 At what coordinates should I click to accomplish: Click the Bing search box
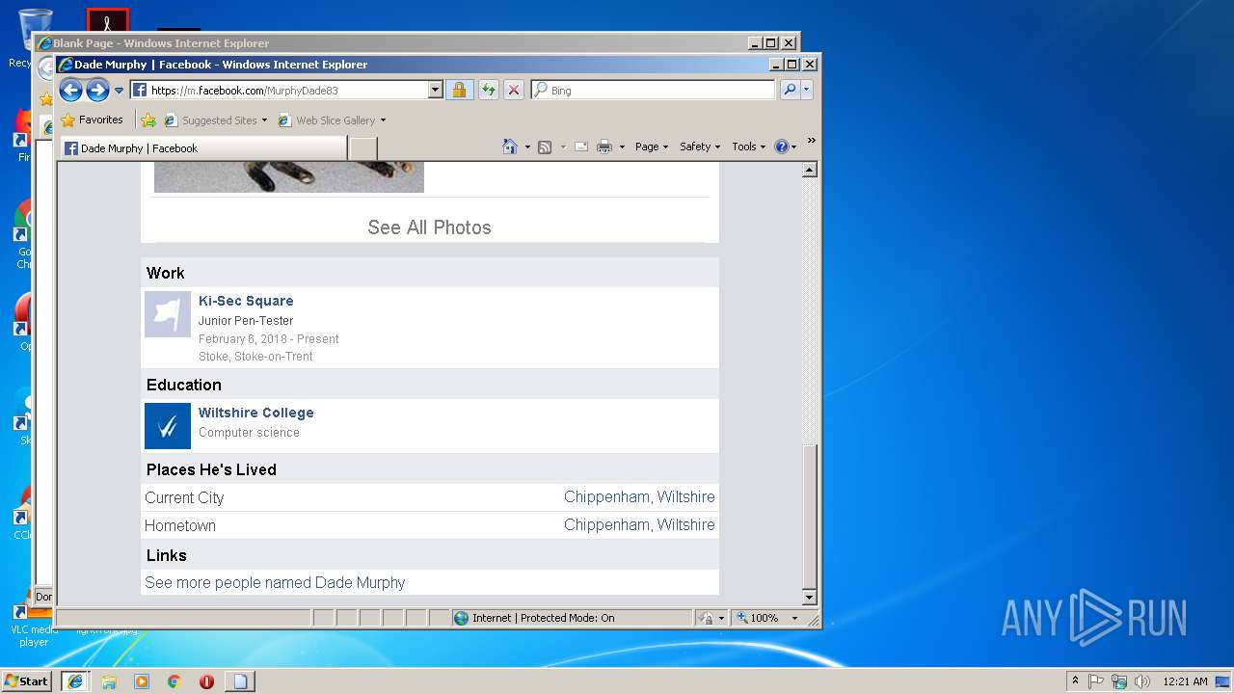tap(653, 90)
